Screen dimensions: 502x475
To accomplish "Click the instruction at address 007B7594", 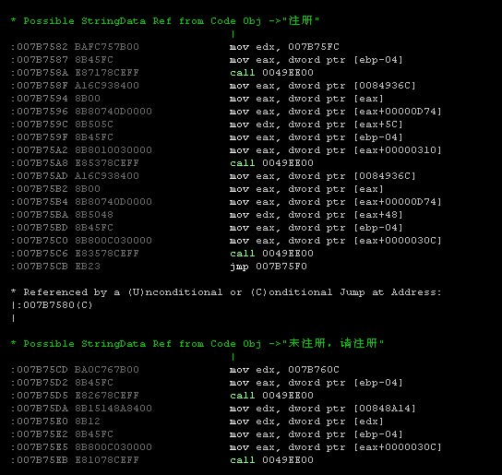I will click(x=197, y=99).
